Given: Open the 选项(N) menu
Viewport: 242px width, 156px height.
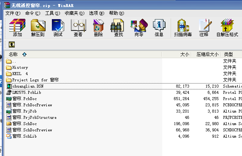Looking at the screenshot, I should tap(97, 13).
